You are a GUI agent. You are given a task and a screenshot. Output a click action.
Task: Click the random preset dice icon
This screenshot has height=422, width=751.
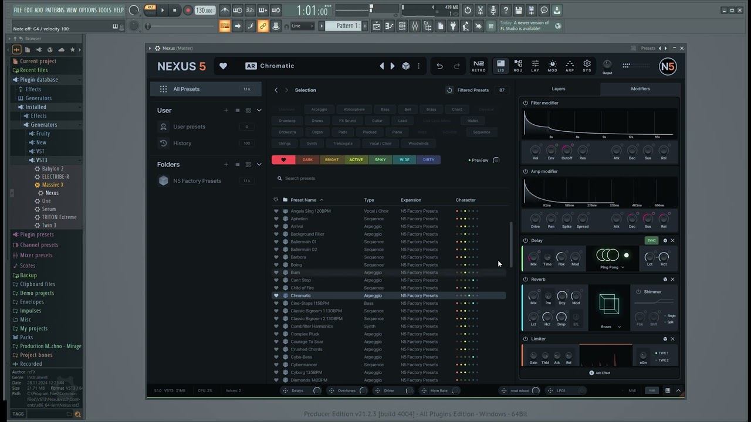point(405,66)
